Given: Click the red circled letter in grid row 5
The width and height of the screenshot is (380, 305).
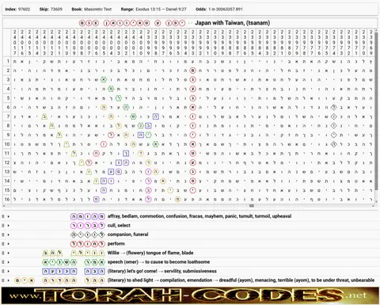Looking at the screenshot, I should pos(192,98).
